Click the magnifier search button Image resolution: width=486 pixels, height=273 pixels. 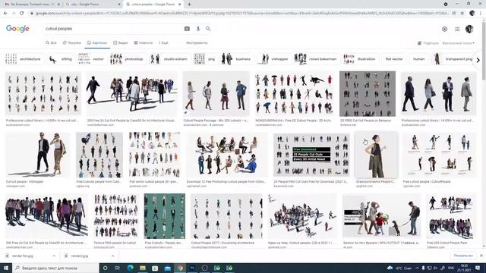[208, 29]
